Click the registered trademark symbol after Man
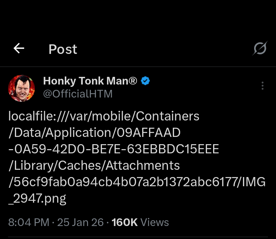 pos(133,81)
